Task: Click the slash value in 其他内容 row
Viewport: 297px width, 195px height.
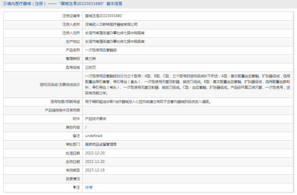Action: click(x=86, y=127)
